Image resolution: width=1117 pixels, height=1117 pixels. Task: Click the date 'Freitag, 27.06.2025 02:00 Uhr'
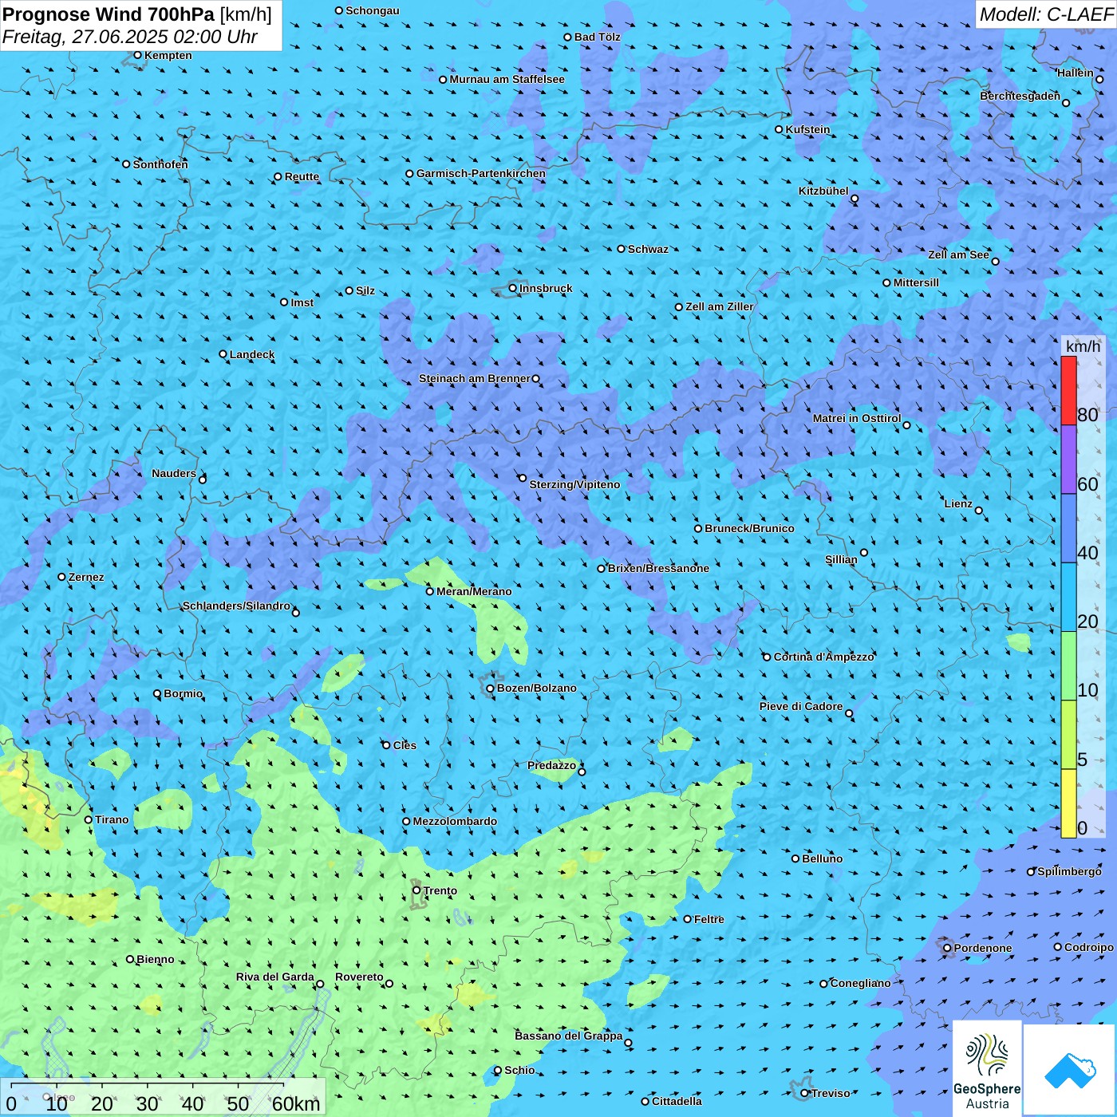click(x=130, y=37)
